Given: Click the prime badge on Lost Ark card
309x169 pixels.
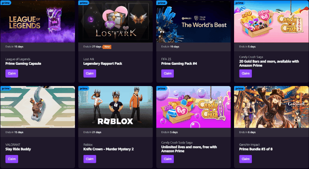Looking at the screenshot, I should [83, 3].
